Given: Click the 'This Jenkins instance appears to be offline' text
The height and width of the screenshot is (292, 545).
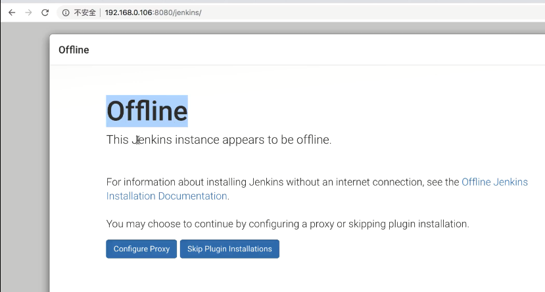Looking at the screenshot, I should [x=219, y=140].
